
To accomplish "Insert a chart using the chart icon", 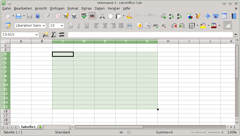I will click(190, 16).
